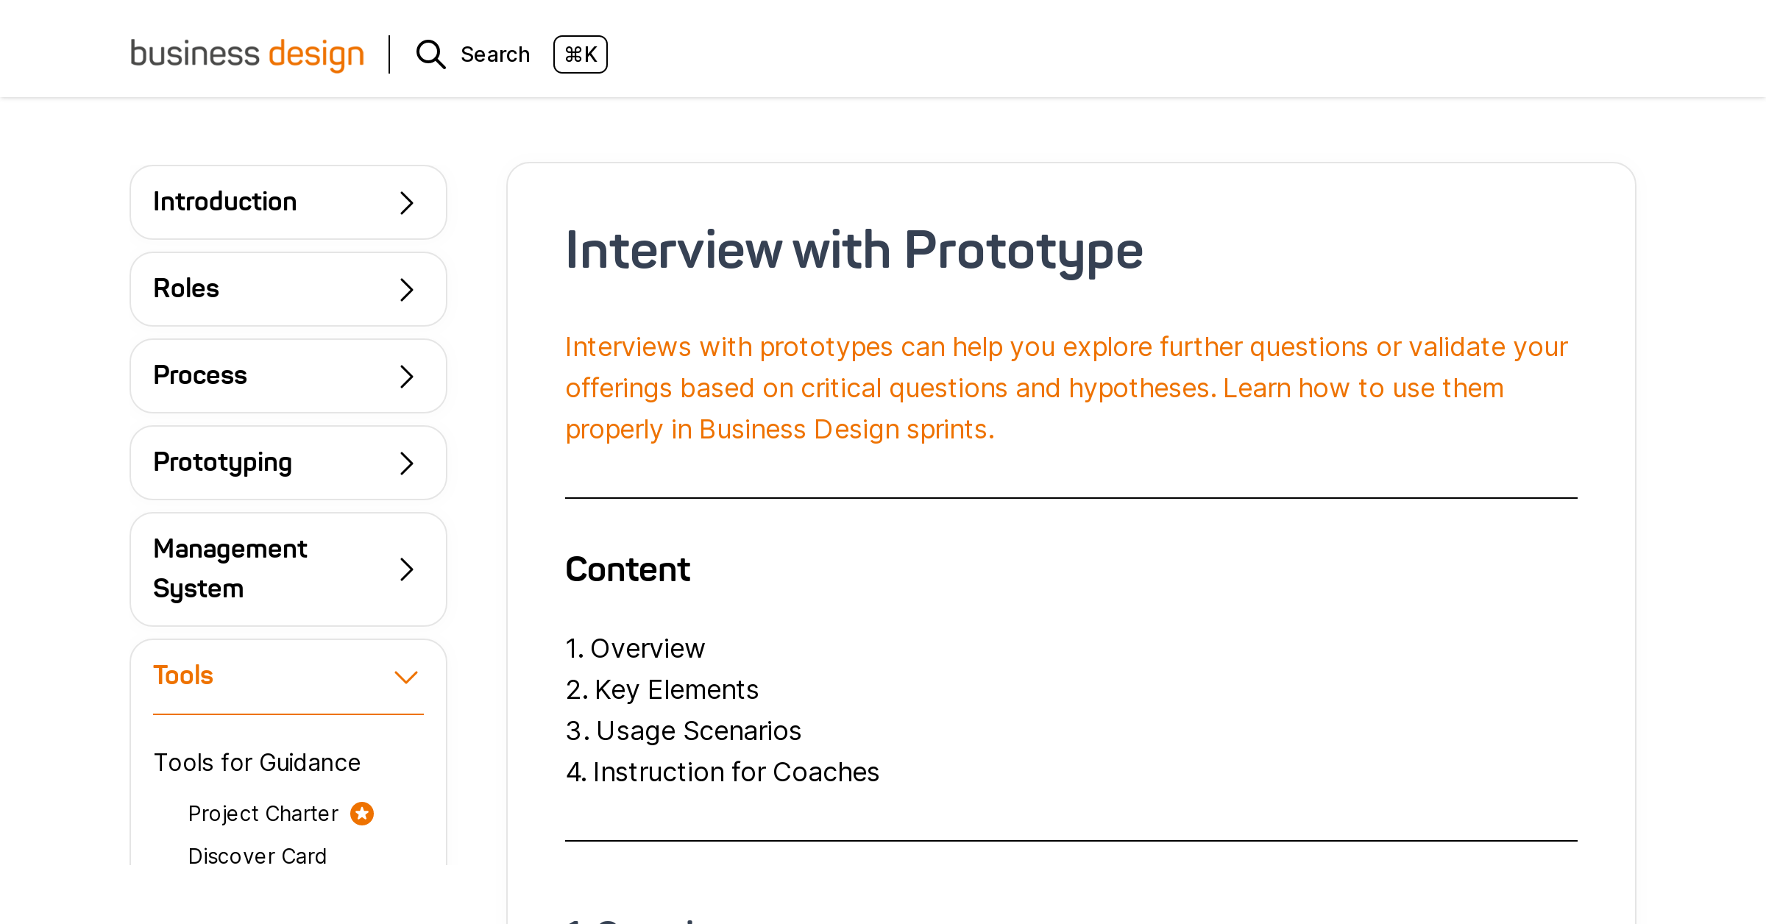1766x924 pixels.
Task: Jump to the Key Elements content item
Action: click(x=675, y=690)
